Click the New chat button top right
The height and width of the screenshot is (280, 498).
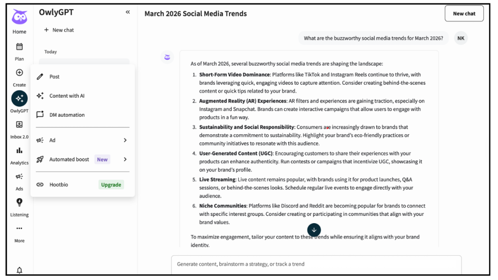464,14
